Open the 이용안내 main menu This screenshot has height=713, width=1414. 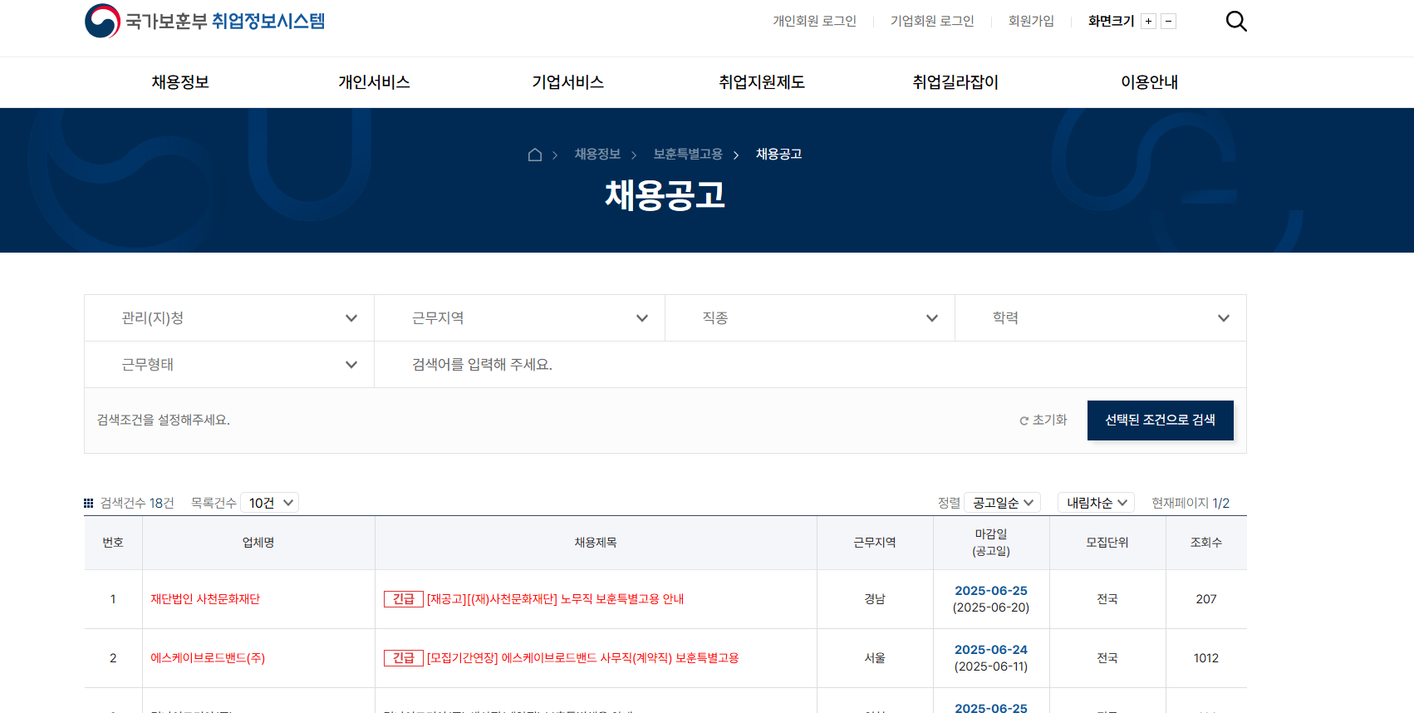[x=1150, y=82]
